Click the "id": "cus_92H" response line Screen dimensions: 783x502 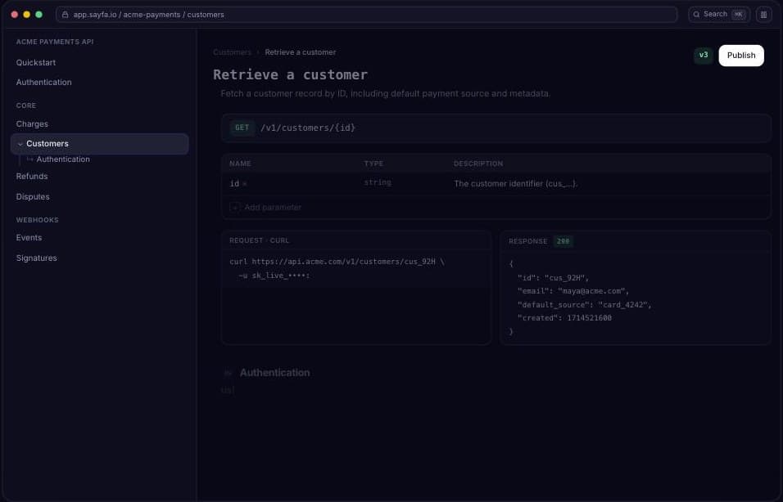click(554, 278)
